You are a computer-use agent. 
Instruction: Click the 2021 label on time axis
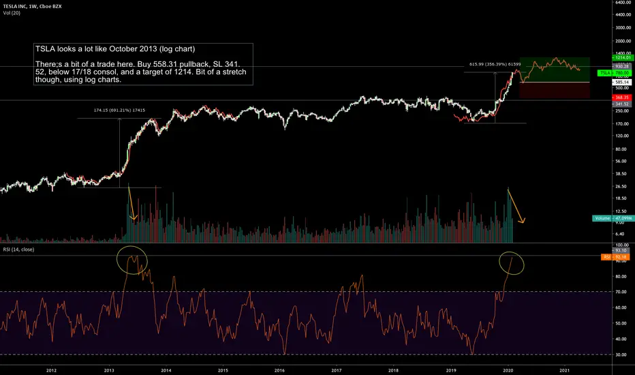click(x=565, y=370)
